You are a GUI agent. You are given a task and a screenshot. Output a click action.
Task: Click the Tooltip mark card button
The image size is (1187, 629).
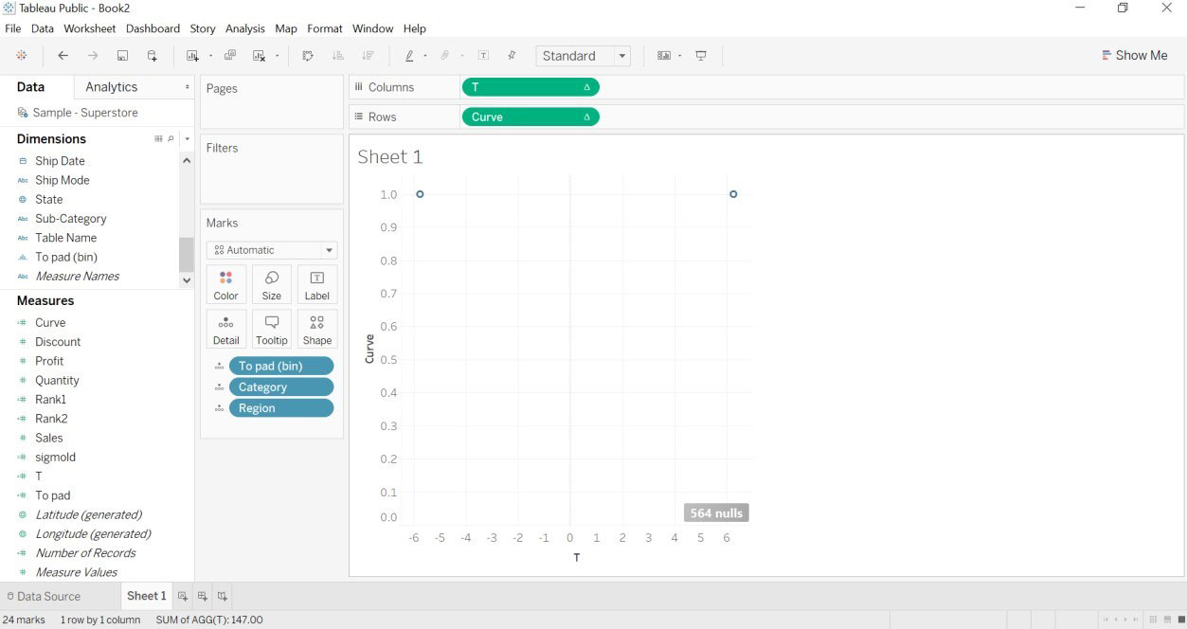tap(272, 329)
